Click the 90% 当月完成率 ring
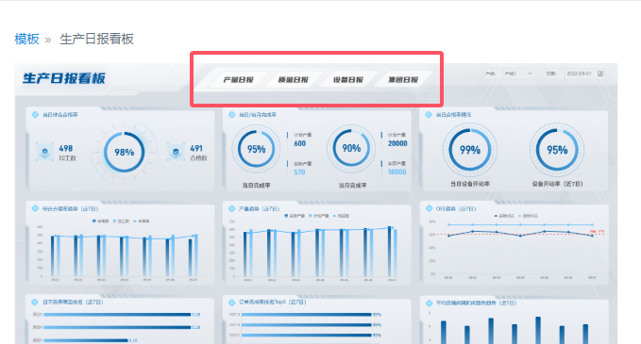The width and height of the screenshot is (641, 344). coord(351,148)
